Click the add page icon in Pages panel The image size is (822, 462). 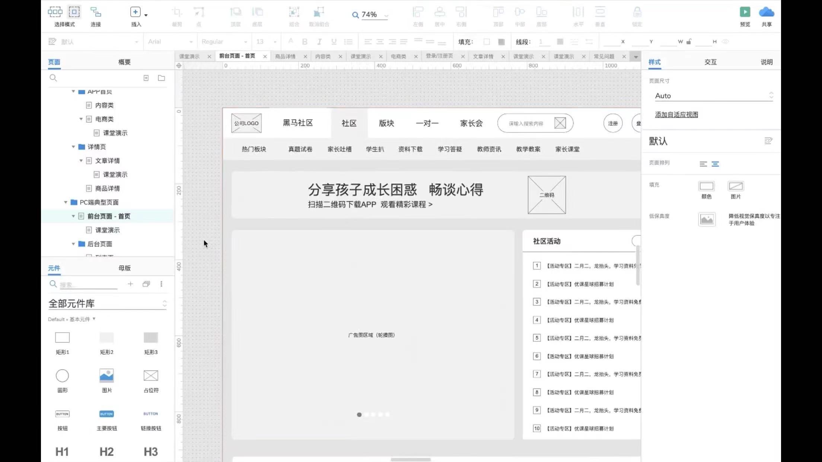(146, 78)
